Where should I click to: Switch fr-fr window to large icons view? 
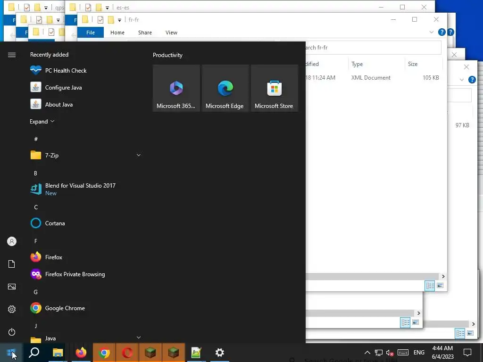[440, 286]
